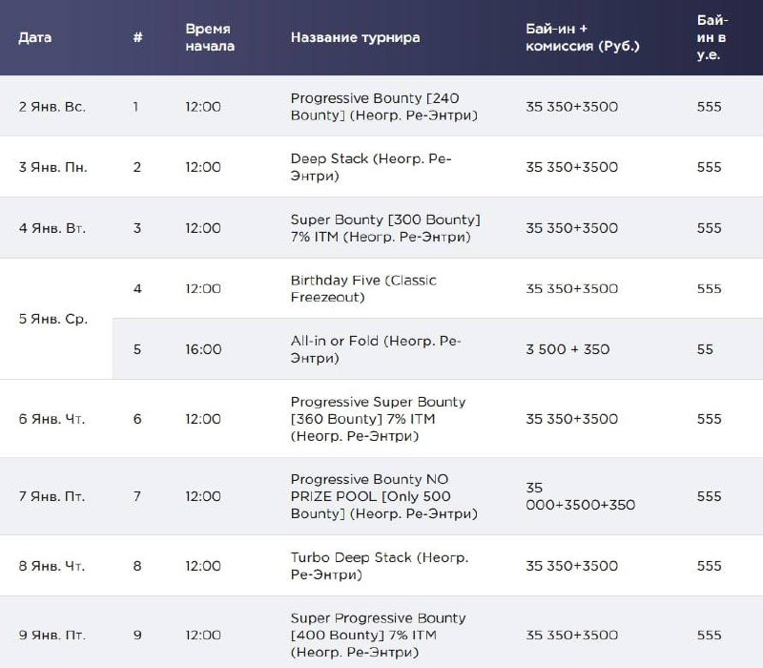Select the Super Bounty [300 Bounty] tournament
Viewport: 763px width, 668px height.
click(x=384, y=228)
